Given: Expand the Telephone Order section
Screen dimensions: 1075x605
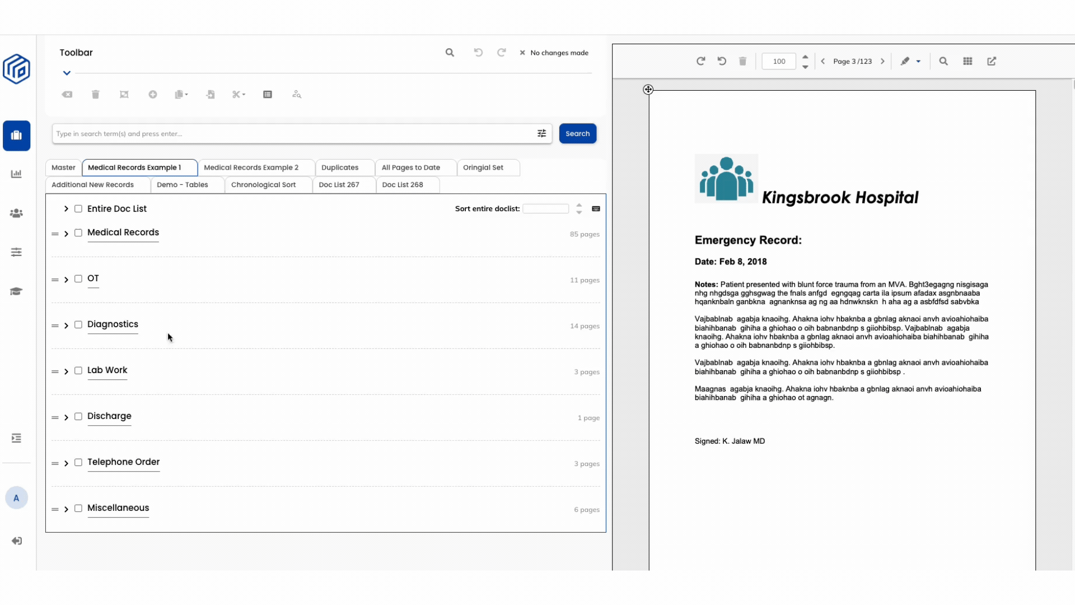Looking at the screenshot, I should pos(66,463).
